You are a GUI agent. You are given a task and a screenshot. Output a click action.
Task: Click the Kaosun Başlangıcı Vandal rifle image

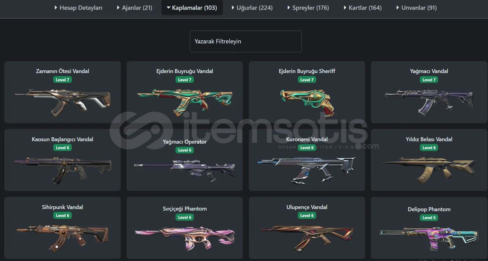pos(62,171)
